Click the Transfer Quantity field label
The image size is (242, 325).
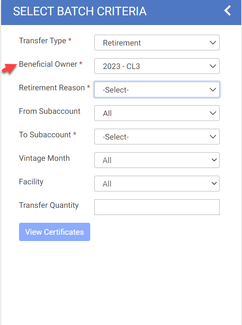[49, 205]
